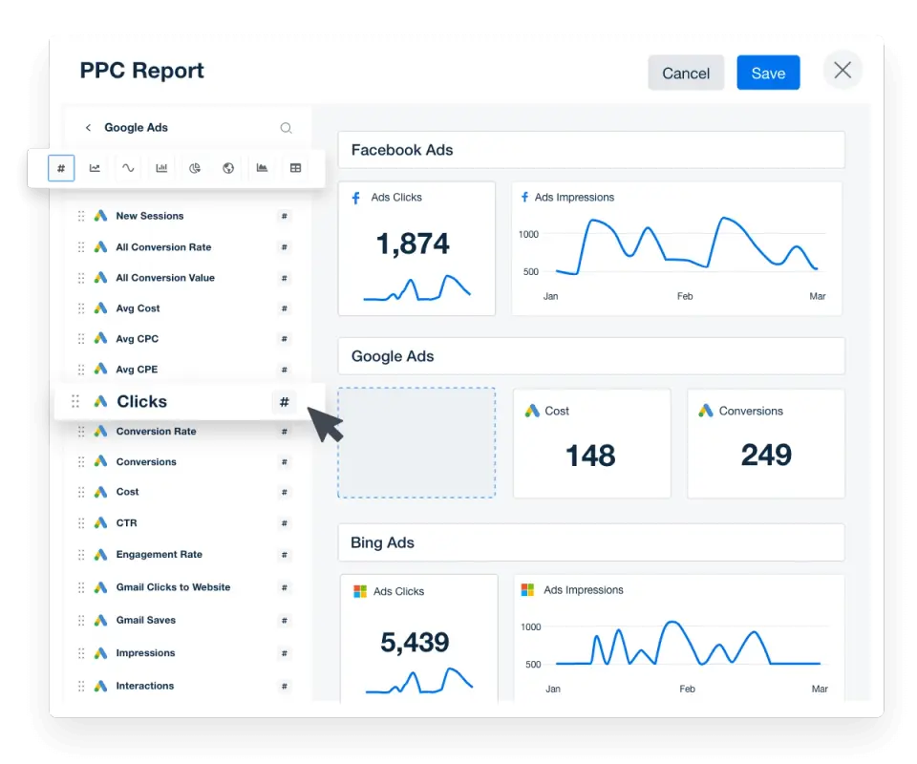The image size is (917, 764).
Task: Click the # badge on the Clicks row
Action: click(x=285, y=402)
